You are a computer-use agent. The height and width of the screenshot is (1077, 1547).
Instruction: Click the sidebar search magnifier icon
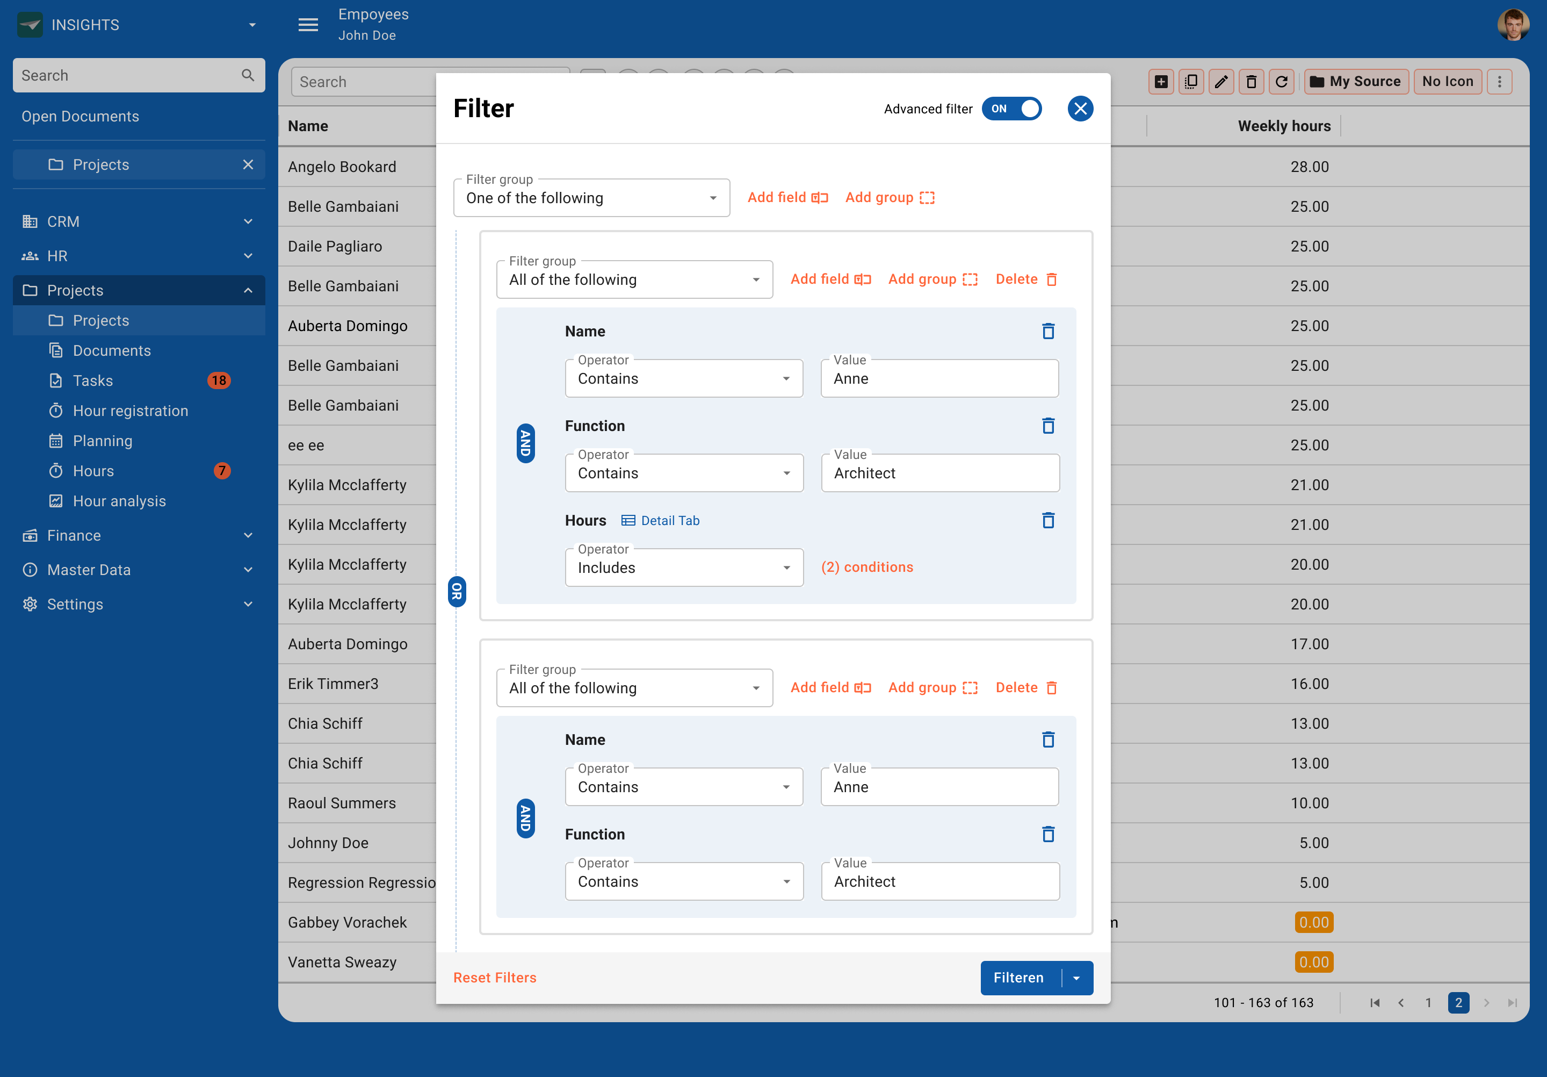coord(248,75)
